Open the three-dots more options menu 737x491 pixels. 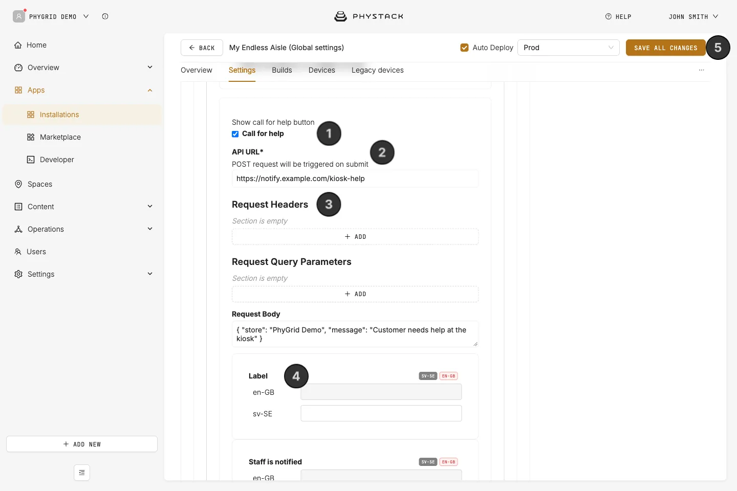[x=702, y=70]
